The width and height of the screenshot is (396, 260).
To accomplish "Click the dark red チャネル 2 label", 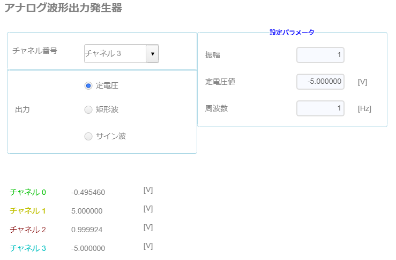I will 28,230.
